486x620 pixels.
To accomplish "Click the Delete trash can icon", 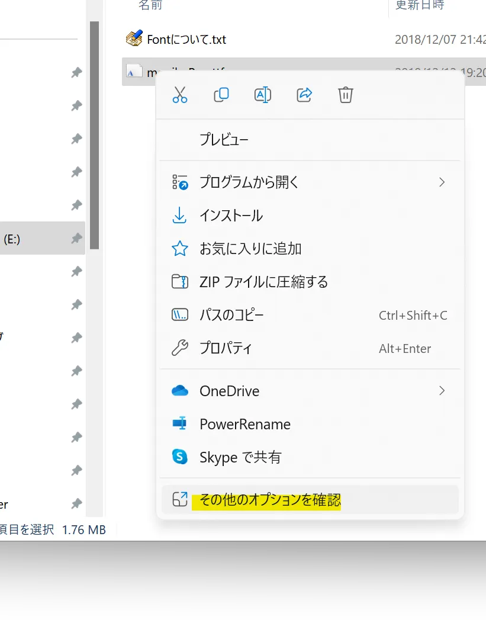I will [345, 95].
